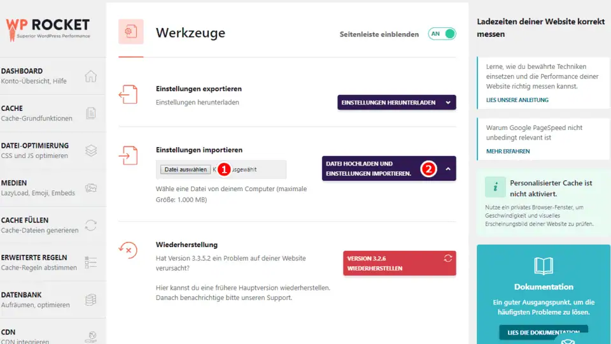Open the Dashboard home icon
The height and width of the screenshot is (344, 611).
coord(91,76)
